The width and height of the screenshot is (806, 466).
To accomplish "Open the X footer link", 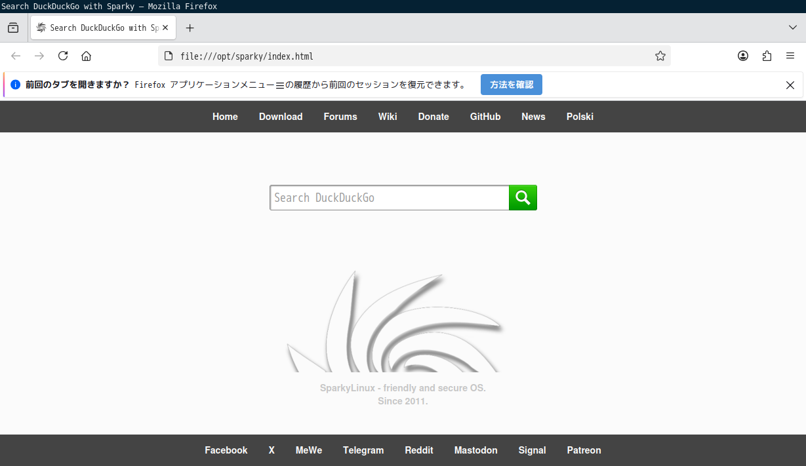I will click(x=272, y=450).
